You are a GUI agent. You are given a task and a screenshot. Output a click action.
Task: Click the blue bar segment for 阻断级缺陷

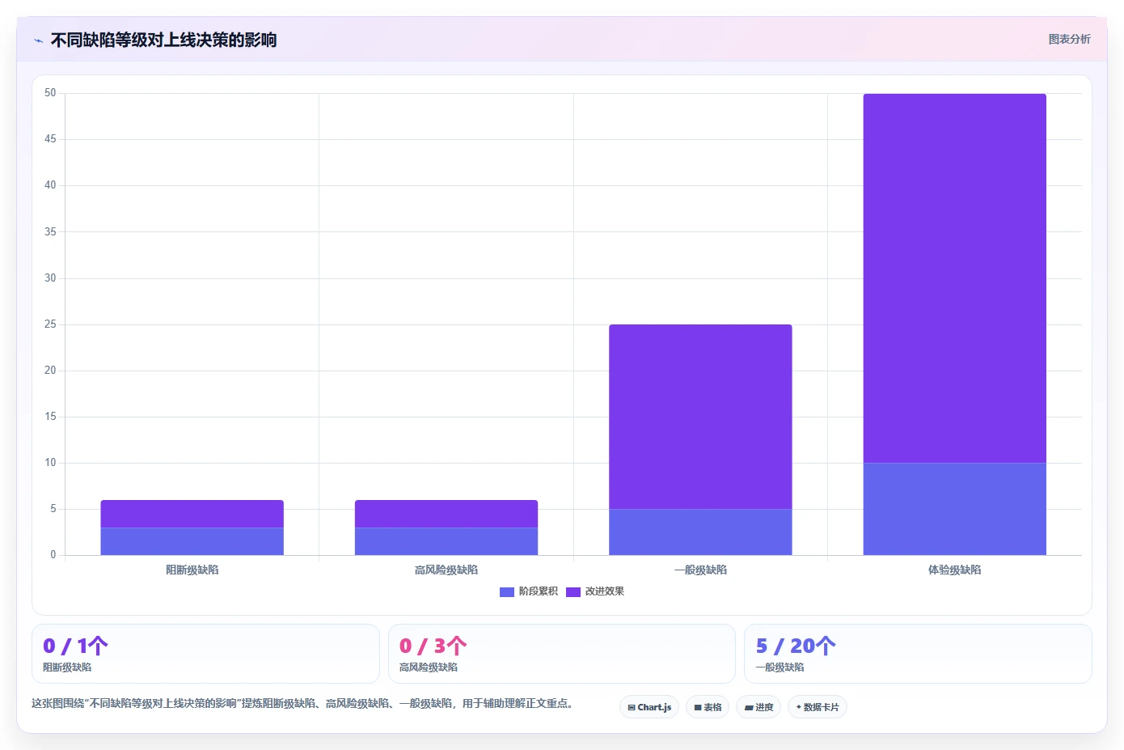point(192,541)
